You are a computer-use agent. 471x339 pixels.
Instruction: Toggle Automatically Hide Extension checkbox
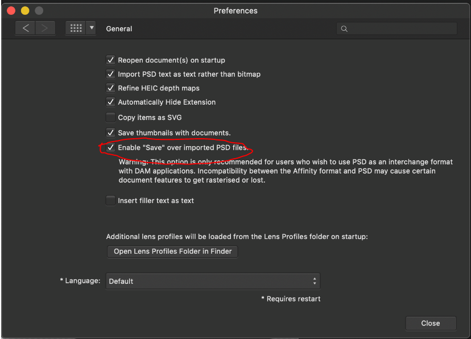(111, 102)
